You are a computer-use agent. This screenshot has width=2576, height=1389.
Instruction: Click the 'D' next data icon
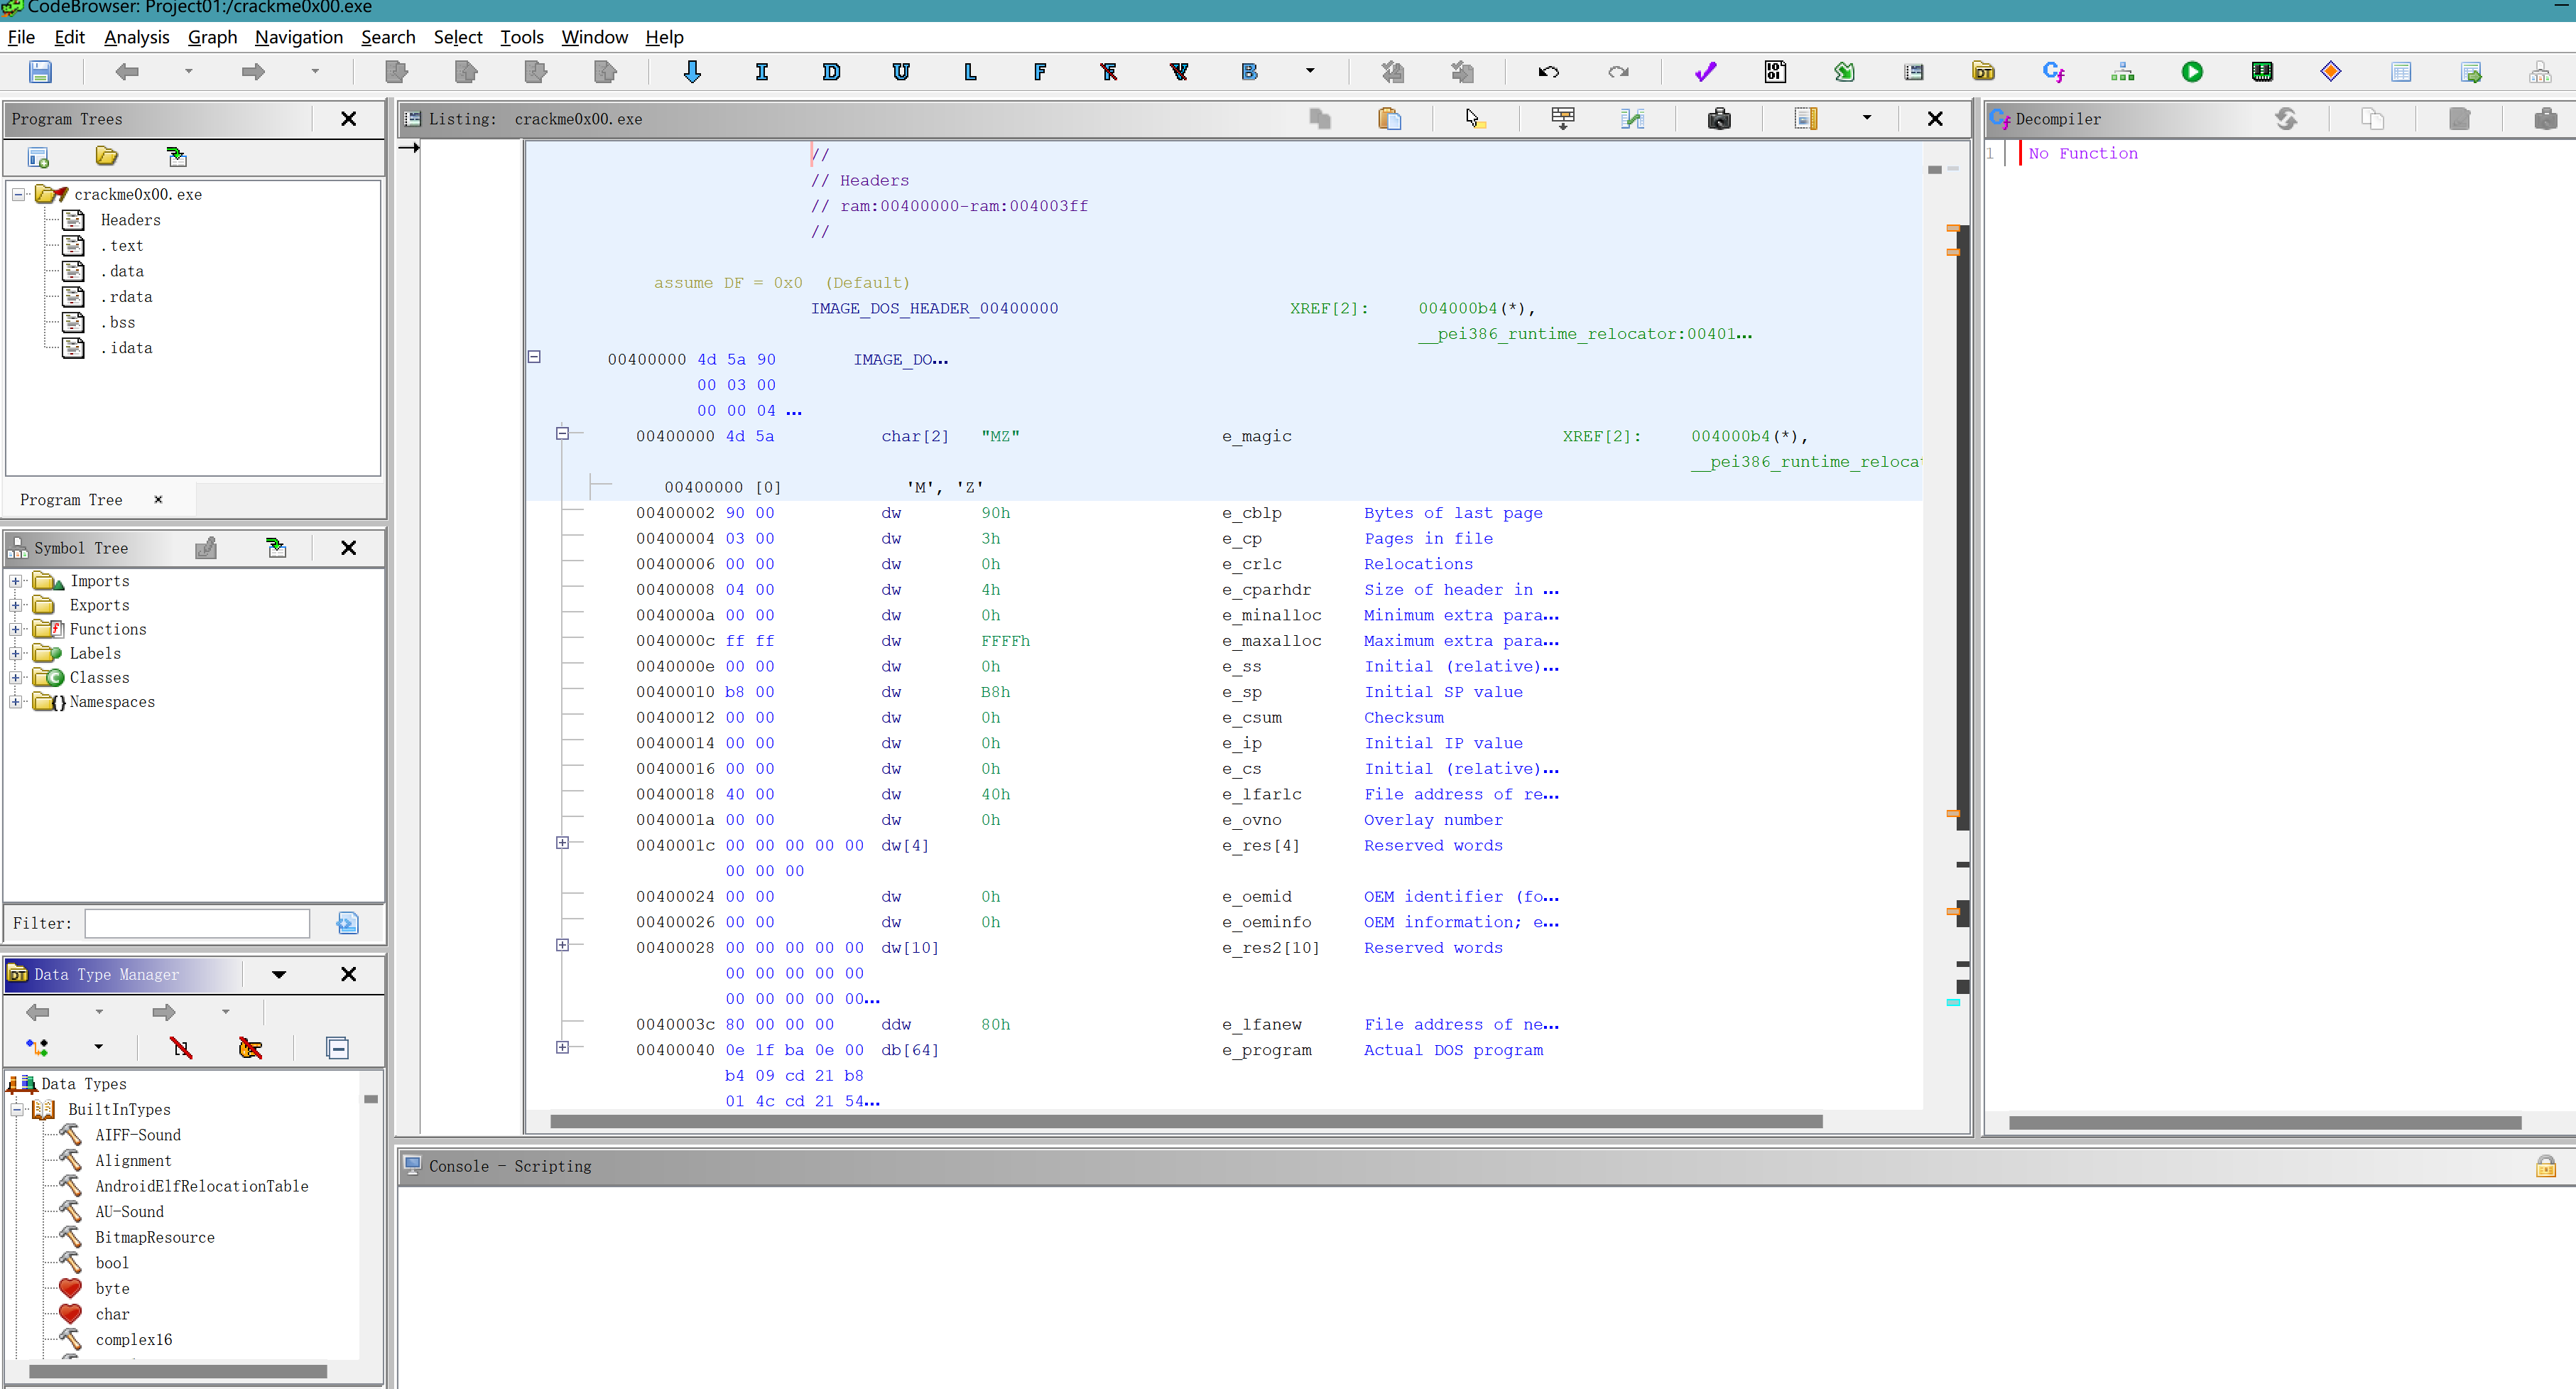pyautogui.click(x=831, y=72)
